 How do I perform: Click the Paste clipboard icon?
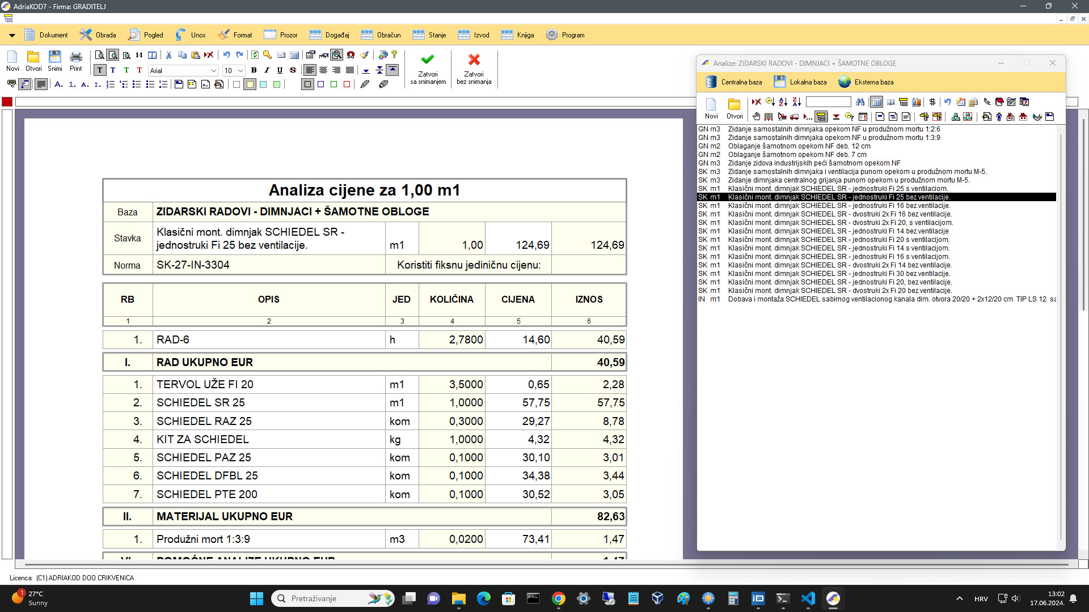point(196,55)
